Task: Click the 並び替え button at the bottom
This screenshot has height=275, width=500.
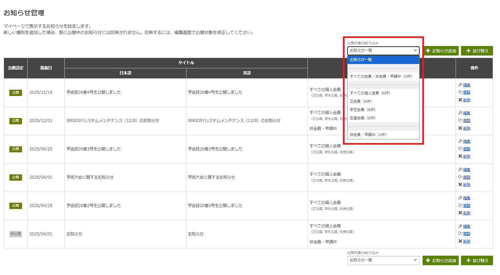Action: (477, 260)
